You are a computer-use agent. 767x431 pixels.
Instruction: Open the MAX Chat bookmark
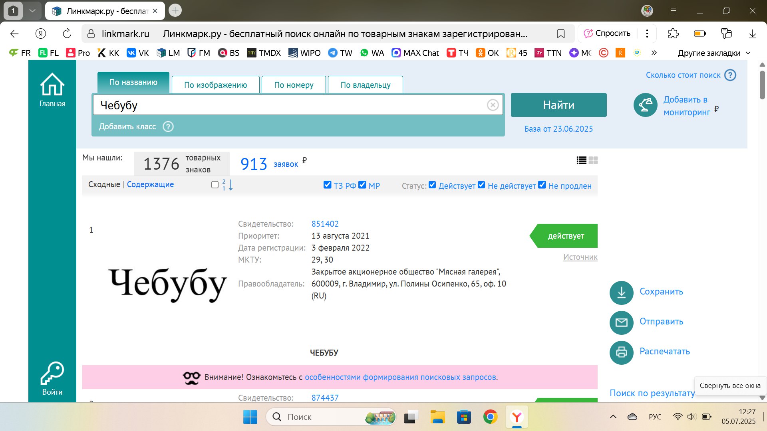(x=415, y=53)
